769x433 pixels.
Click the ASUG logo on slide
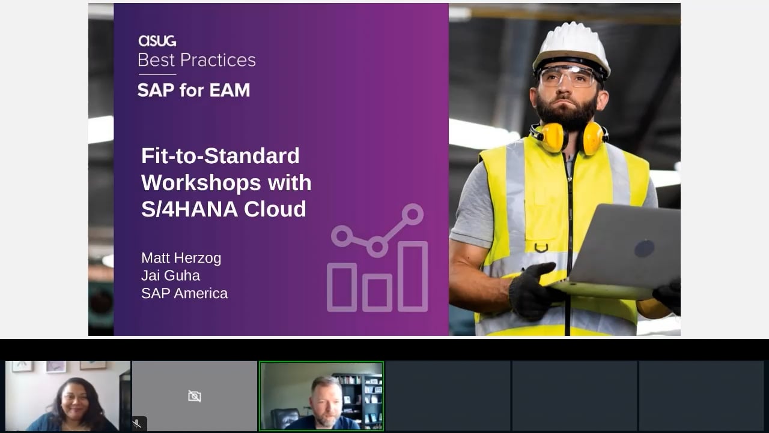coord(157,41)
